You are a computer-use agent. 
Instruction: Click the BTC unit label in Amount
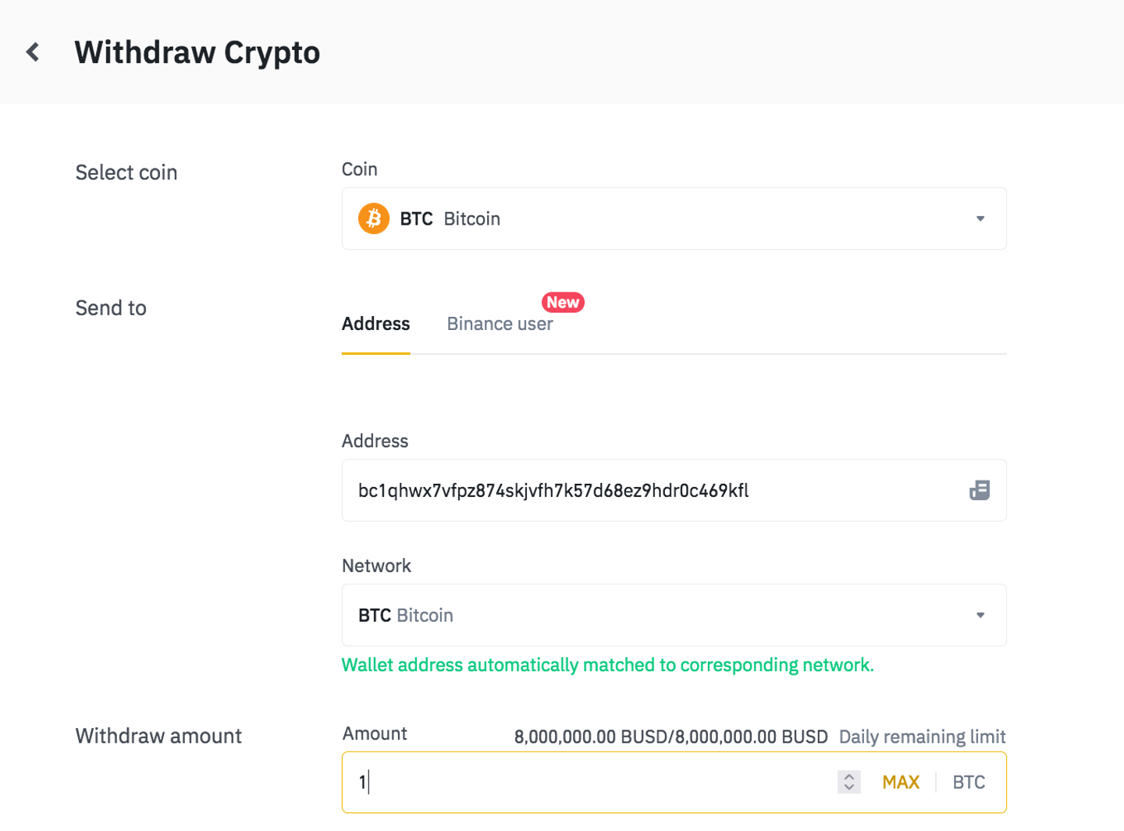tap(969, 782)
